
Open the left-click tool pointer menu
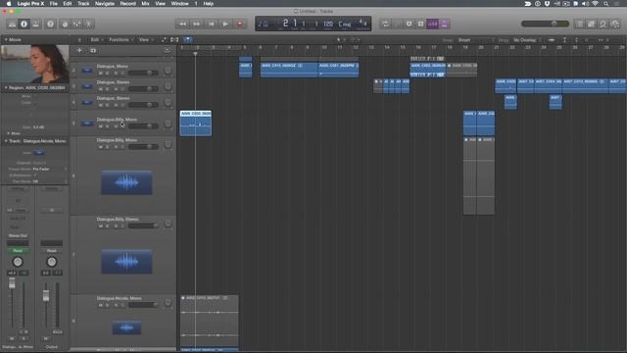click(x=340, y=39)
